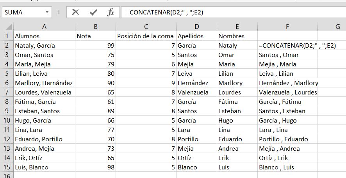
Task: Select row 8 header
Action: 6,102
